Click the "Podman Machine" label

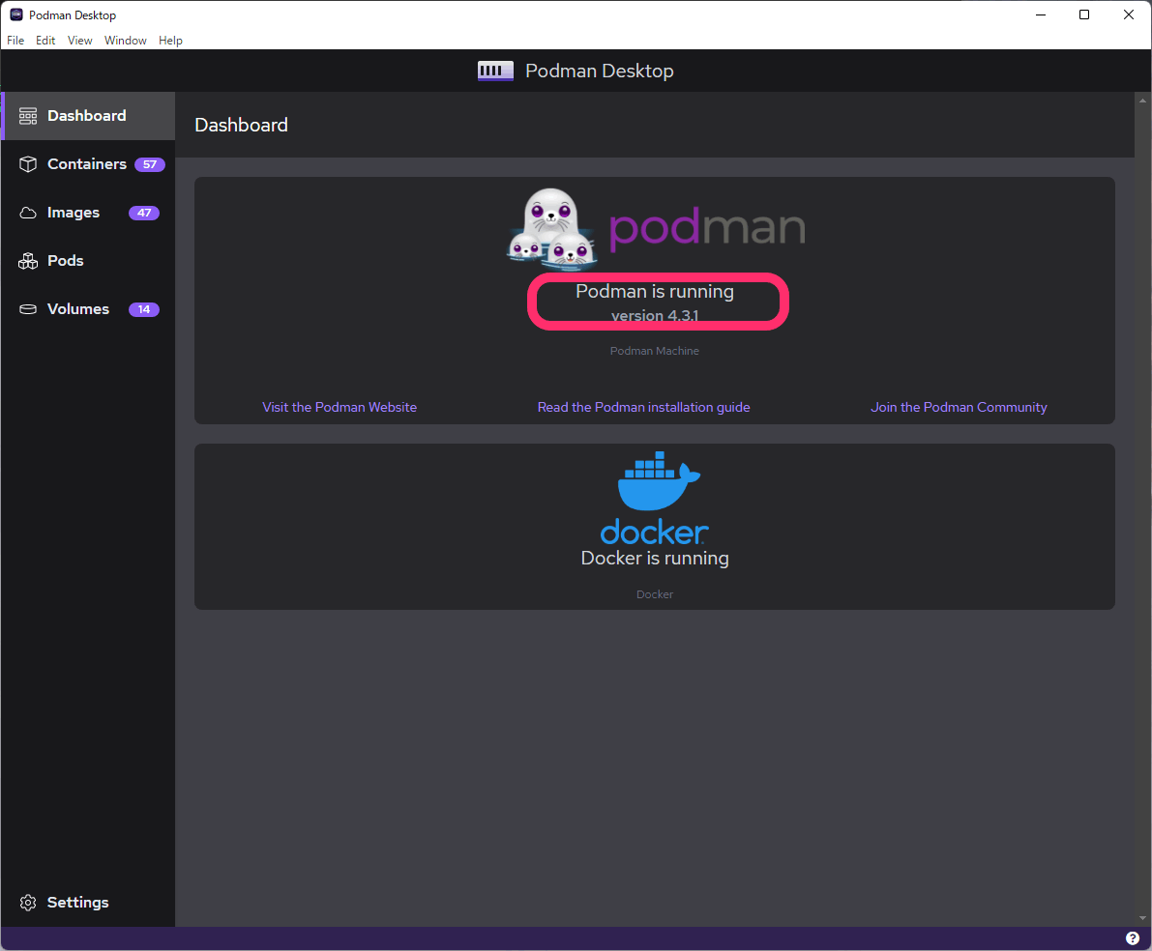click(x=655, y=351)
